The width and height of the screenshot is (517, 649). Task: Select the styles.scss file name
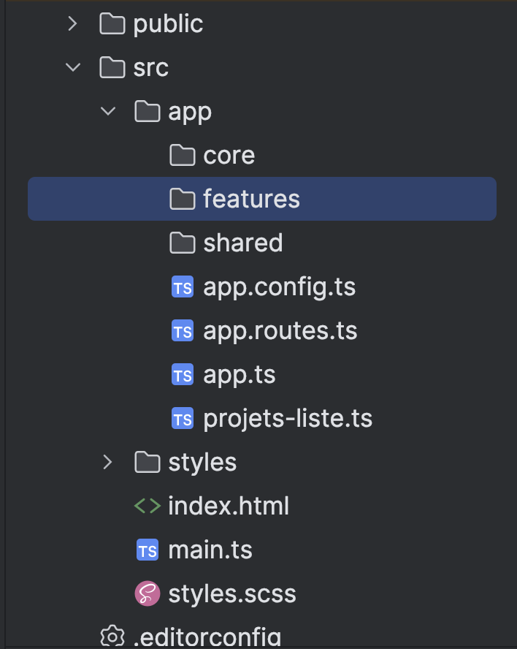[232, 593]
